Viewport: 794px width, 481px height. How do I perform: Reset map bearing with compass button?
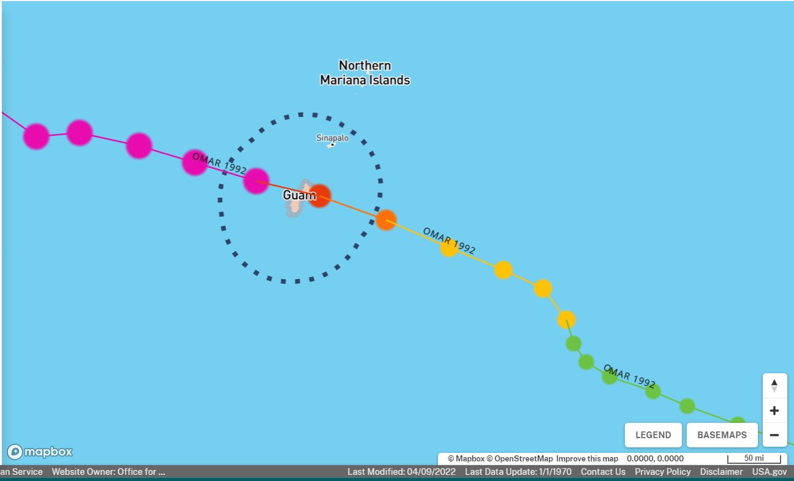(x=774, y=386)
